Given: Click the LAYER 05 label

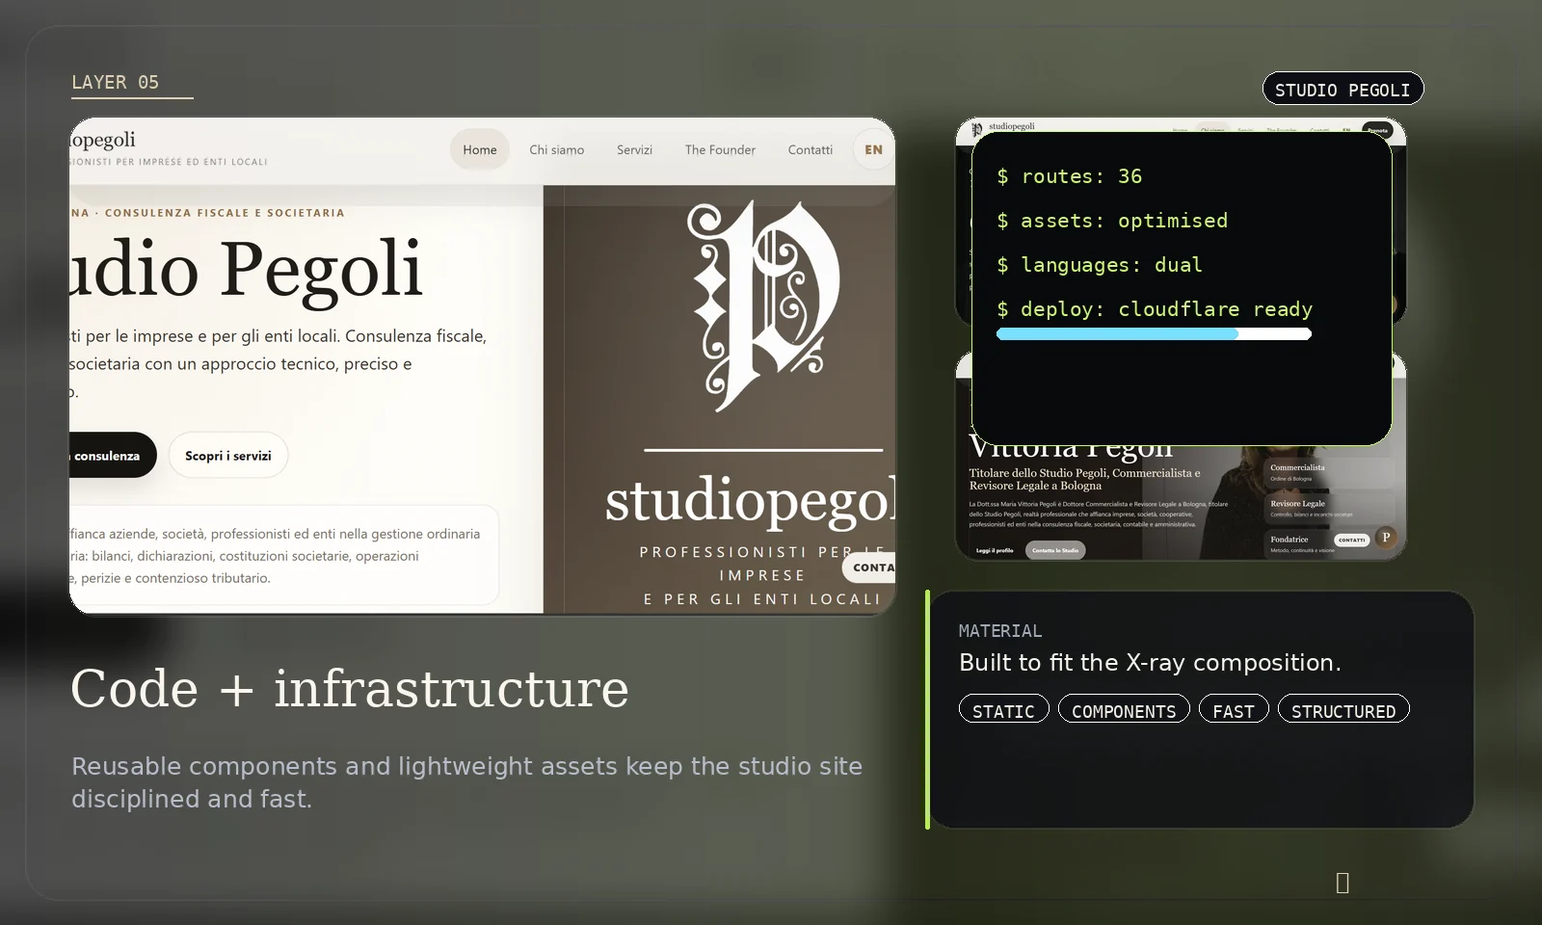Looking at the screenshot, I should [115, 83].
